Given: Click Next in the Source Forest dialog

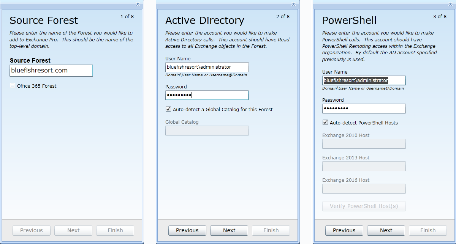Looking at the screenshot, I should [73, 230].
